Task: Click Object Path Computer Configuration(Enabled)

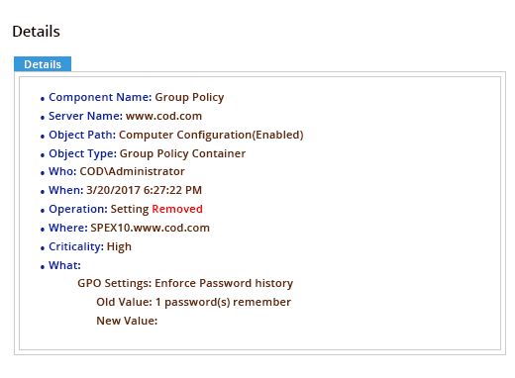Action: [176, 135]
